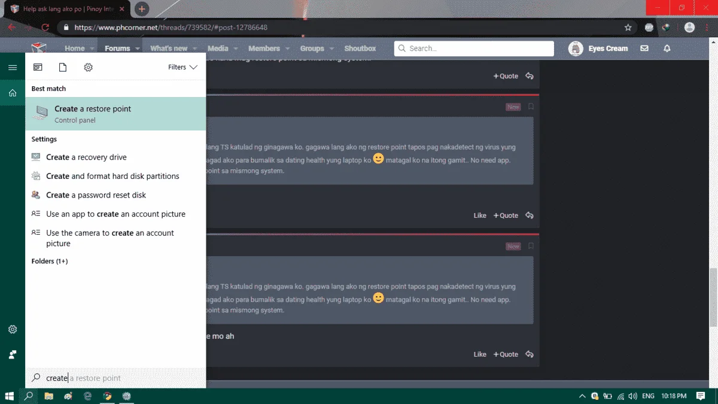Image resolution: width=718 pixels, height=404 pixels.
Task: Click the taskbar Search magnifier icon
Action: point(28,396)
